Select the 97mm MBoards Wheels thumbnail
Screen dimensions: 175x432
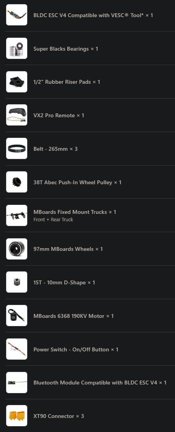[x=17, y=249]
